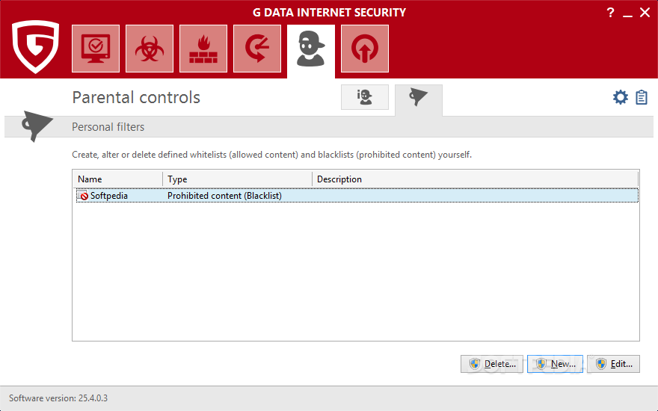Image resolution: width=658 pixels, height=411 pixels.
Task: Sort list by Name column header
Action: tap(118, 179)
